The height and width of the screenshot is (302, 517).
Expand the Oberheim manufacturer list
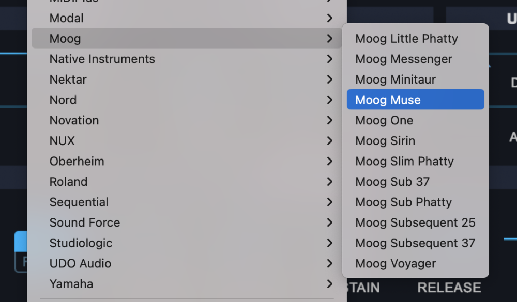point(77,161)
